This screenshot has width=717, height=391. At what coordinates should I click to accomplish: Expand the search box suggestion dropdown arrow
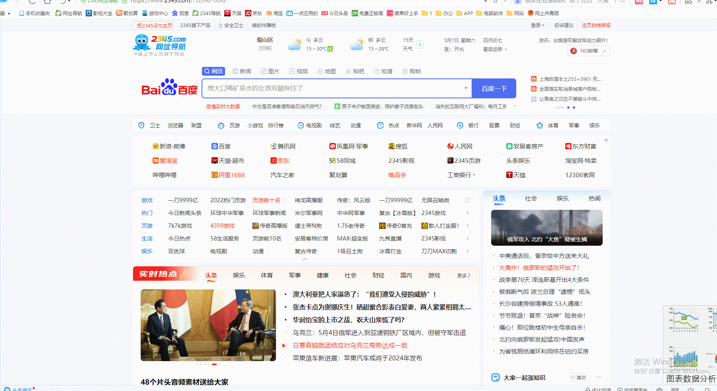click(466, 88)
